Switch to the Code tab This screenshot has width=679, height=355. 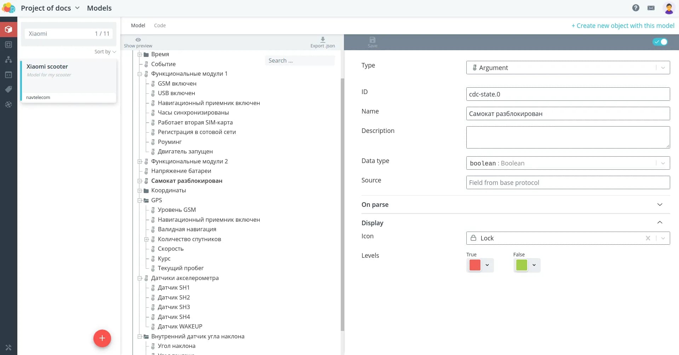click(x=160, y=25)
